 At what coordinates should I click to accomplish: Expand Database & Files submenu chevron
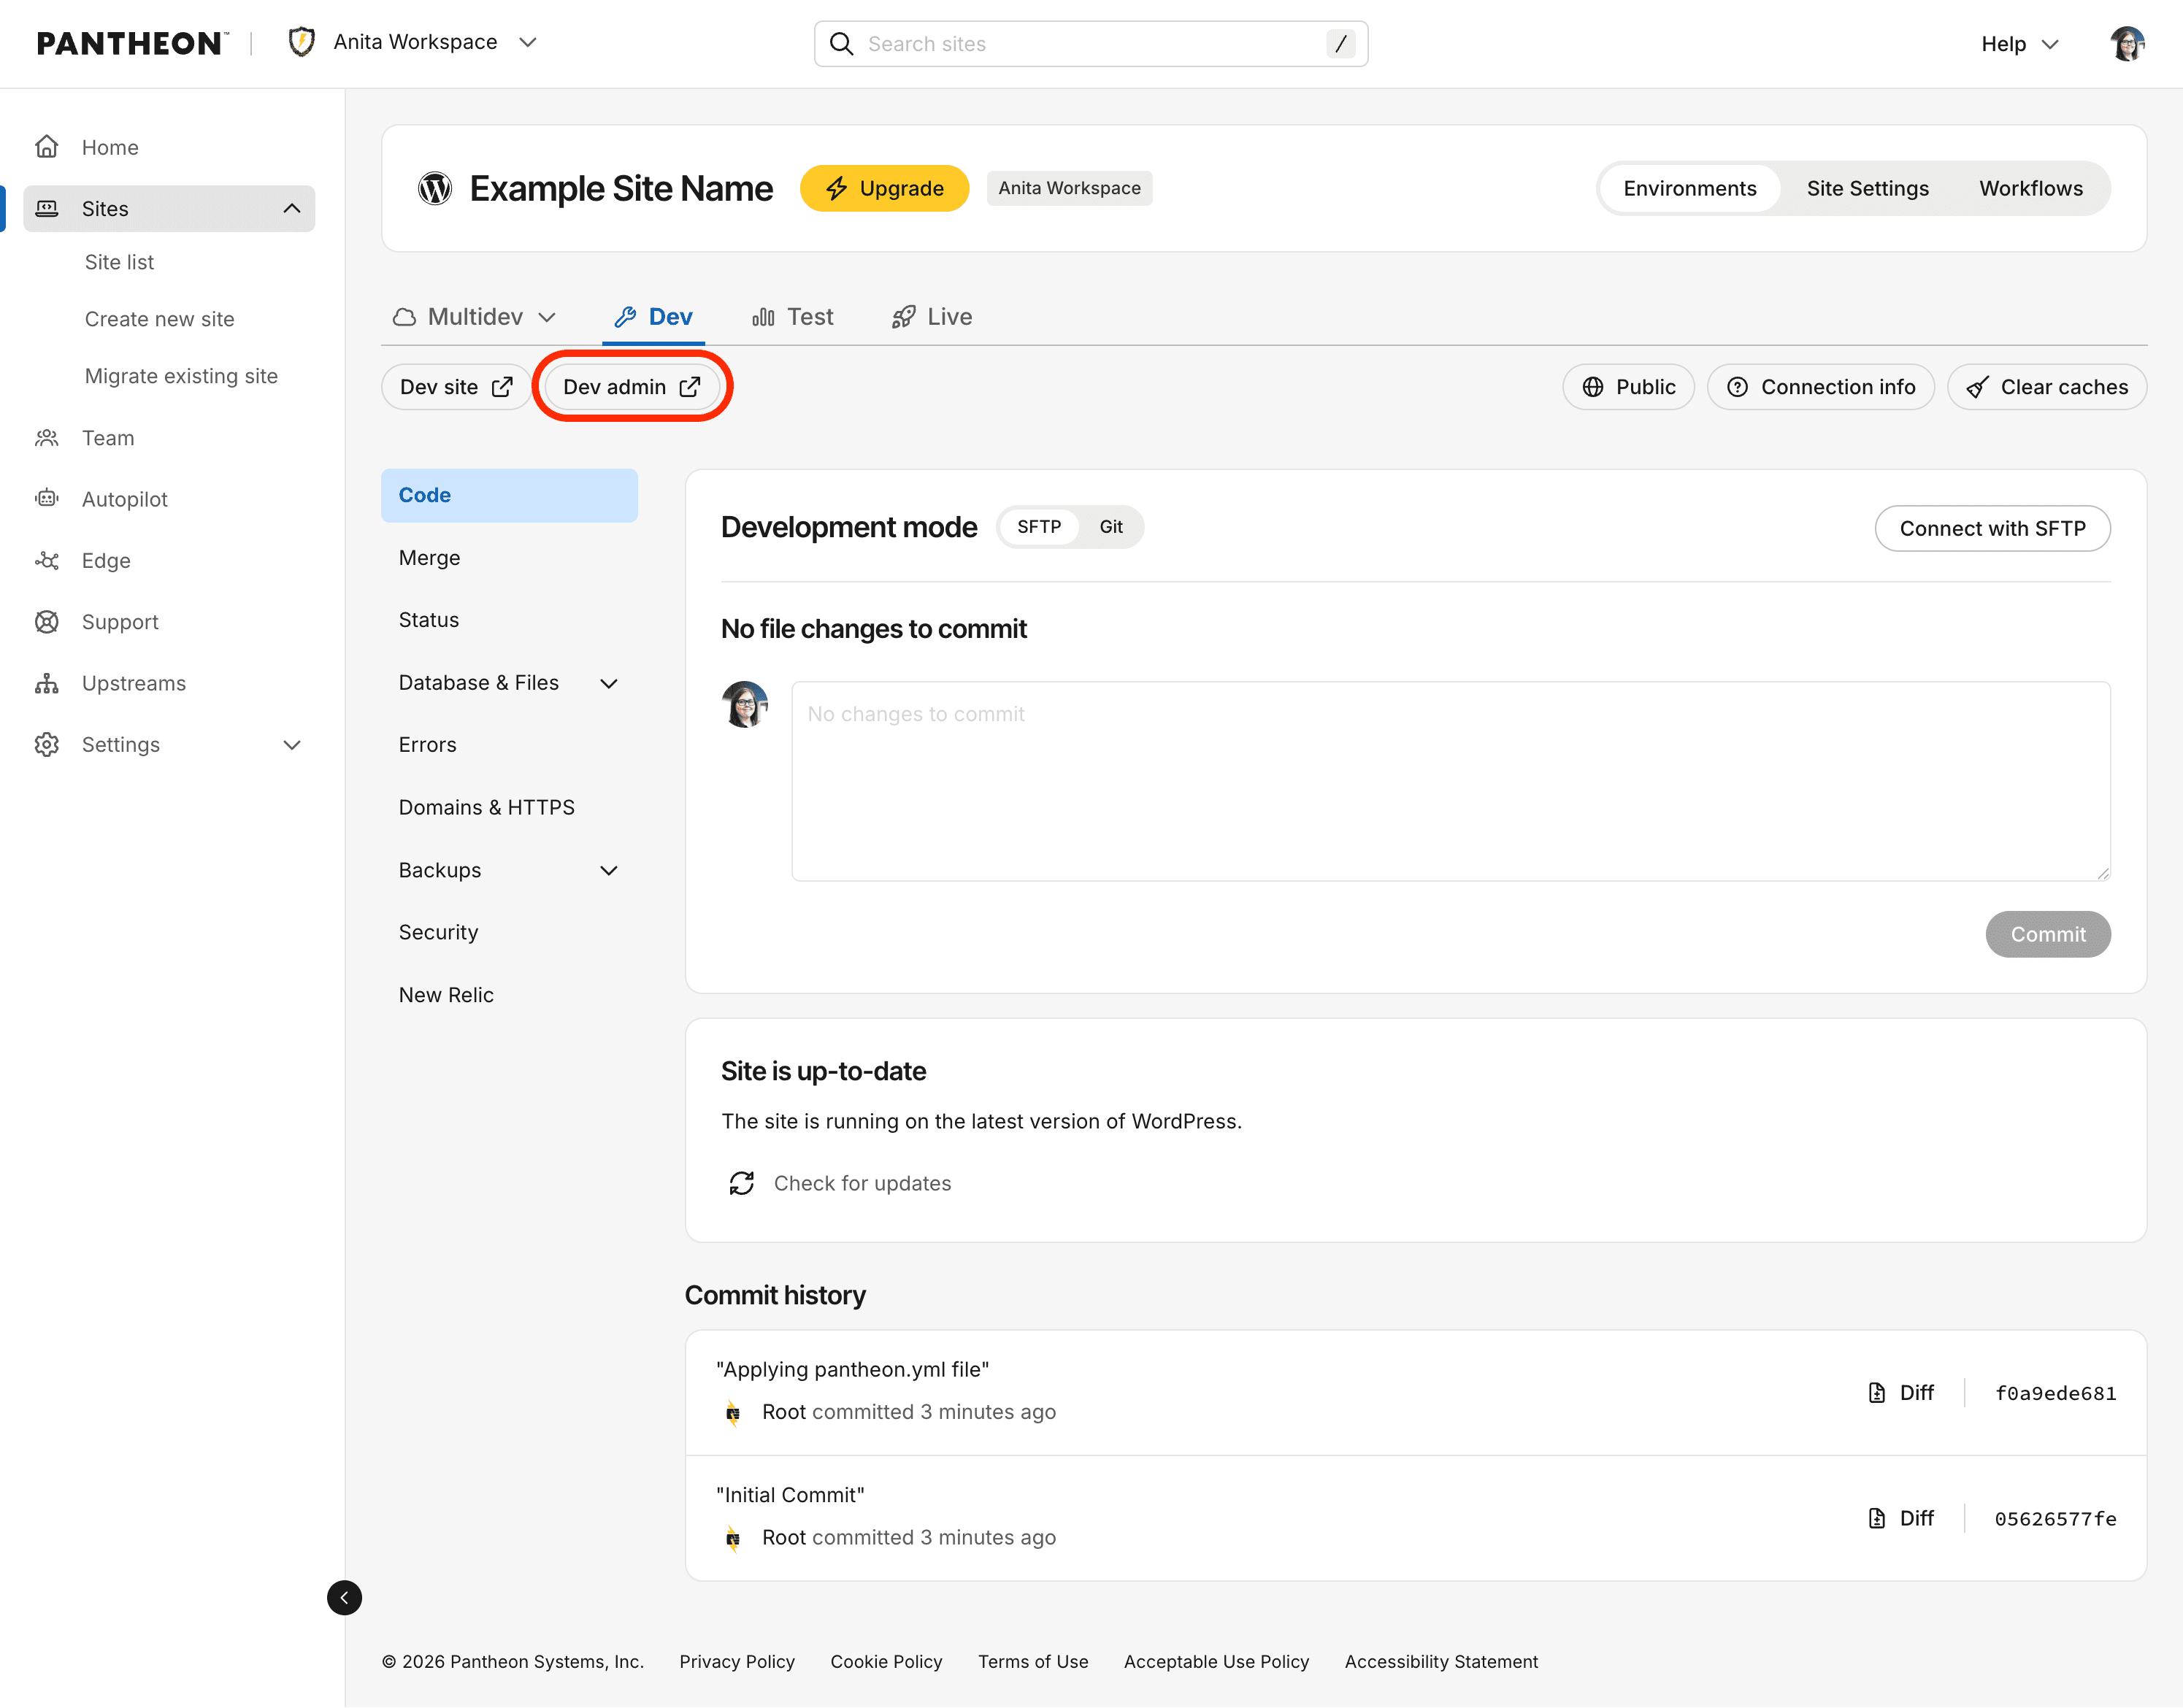[x=609, y=683]
